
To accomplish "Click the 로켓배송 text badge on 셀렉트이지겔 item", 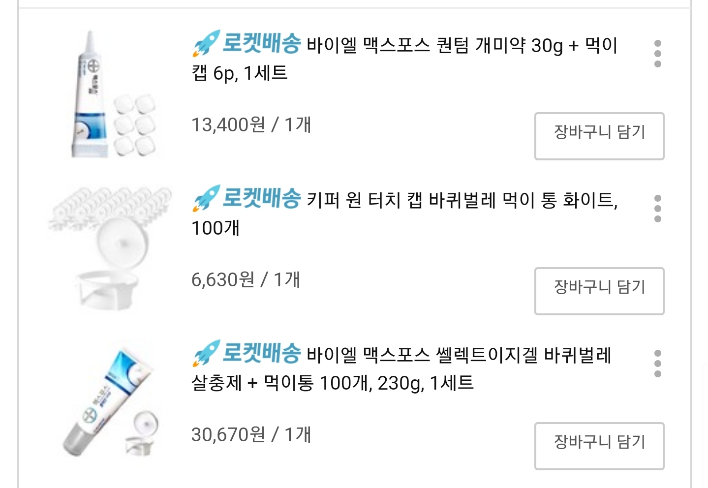I will [261, 353].
